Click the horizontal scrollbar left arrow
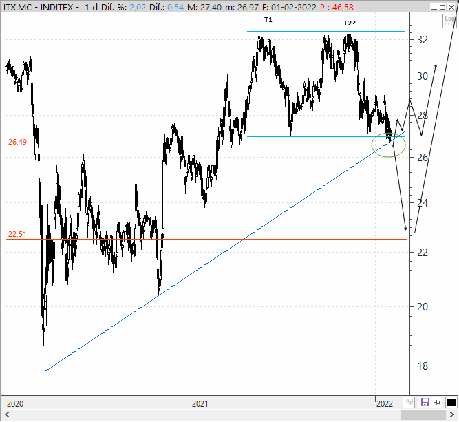459x422 pixels. (x=7, y=414)
